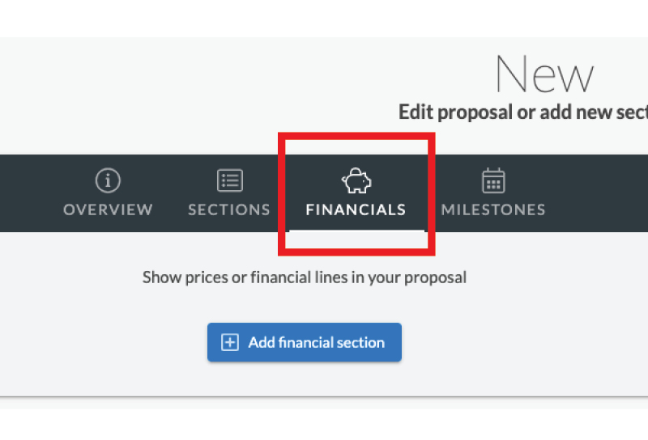Click the word 'proposal' in the financial description

coord(436,278)
